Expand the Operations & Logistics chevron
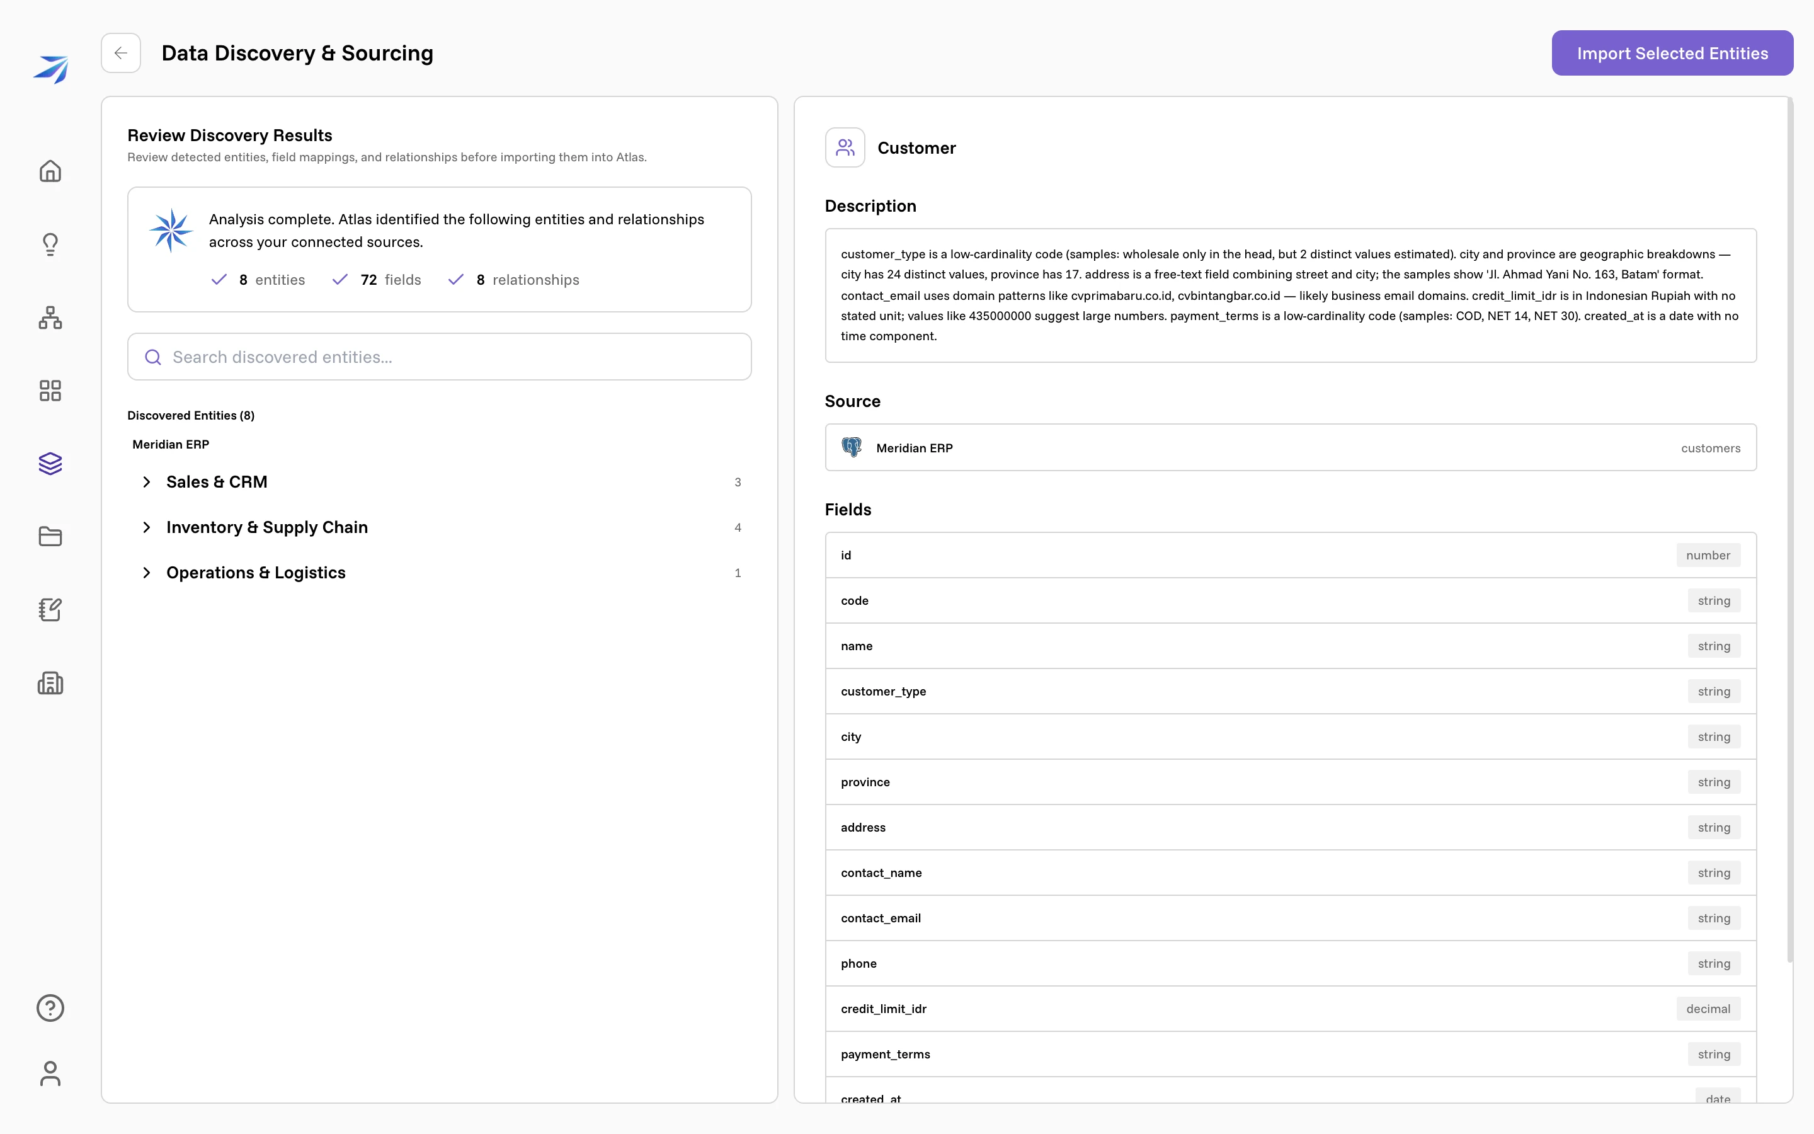1814x1134 pixels. click(x=147, y=573)
